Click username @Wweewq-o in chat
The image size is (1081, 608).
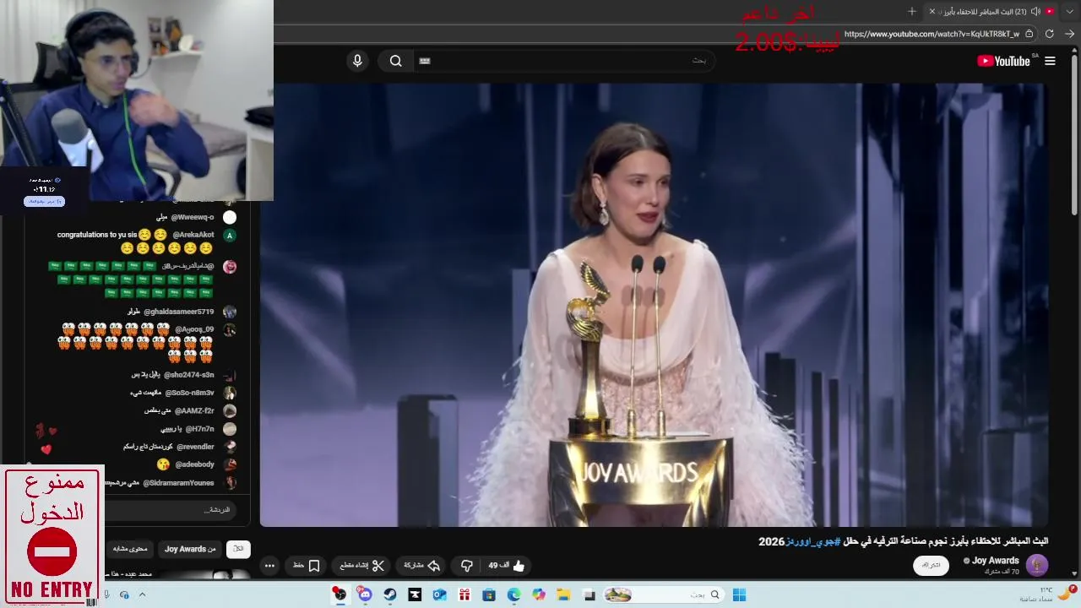pos(193,217)
